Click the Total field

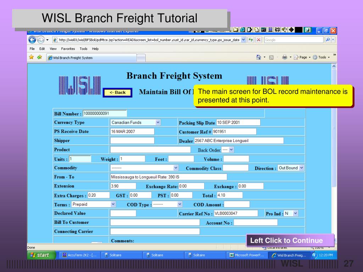(230, 195)
